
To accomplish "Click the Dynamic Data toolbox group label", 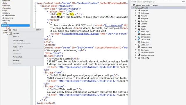I will point(8,18).
